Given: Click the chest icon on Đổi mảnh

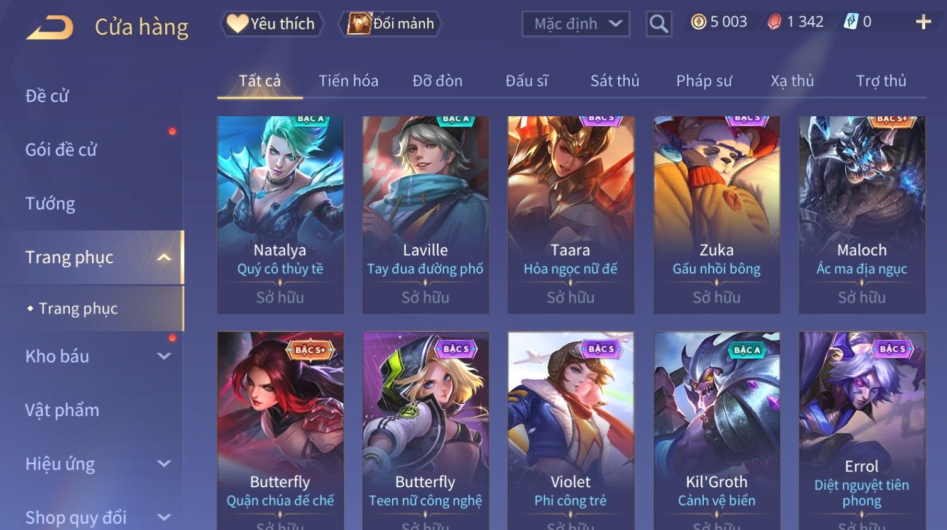Looking at the screenshot, I should click(x=359, y=23).
